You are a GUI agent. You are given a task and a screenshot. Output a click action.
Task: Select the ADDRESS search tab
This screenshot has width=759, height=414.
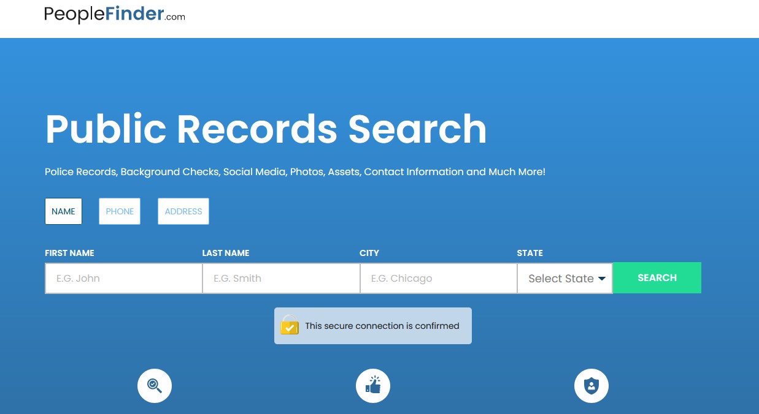[183, 211]
